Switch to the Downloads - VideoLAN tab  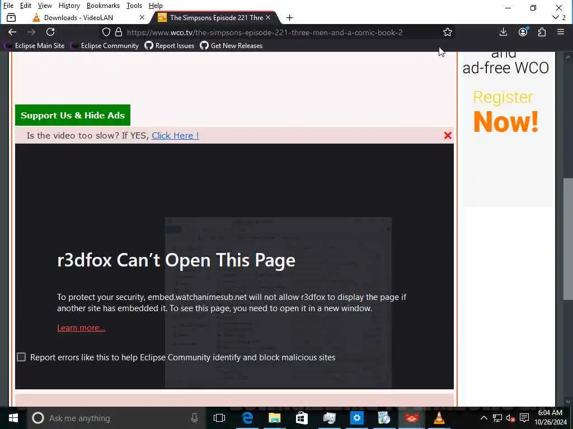[88, 17]
